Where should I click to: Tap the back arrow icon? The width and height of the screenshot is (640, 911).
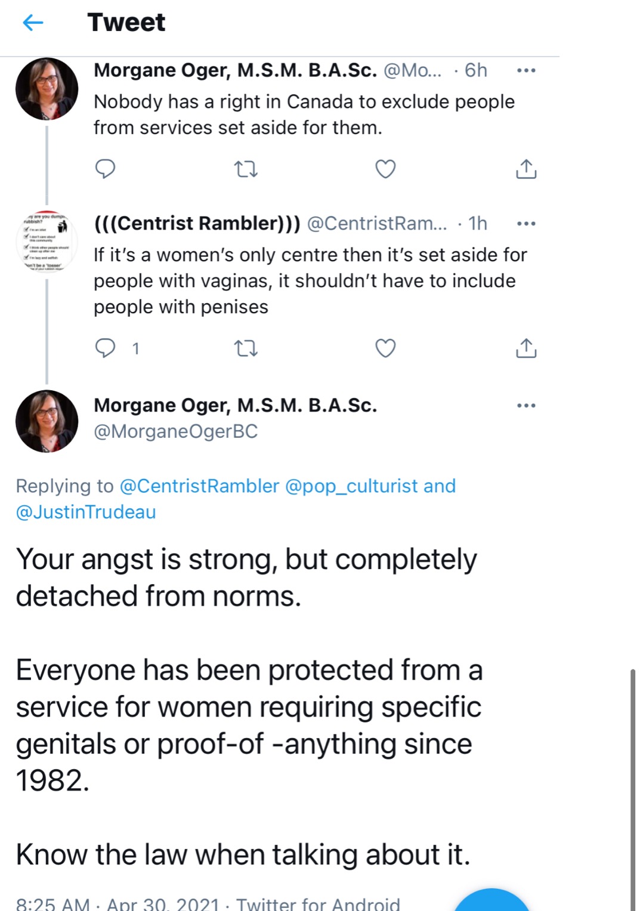point(33,23)
